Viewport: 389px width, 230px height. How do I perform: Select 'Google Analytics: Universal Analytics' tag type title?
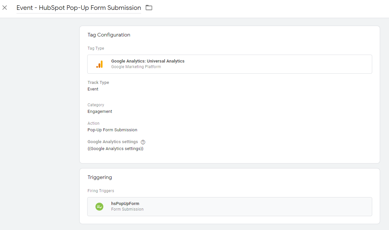(x=148, y=61)
